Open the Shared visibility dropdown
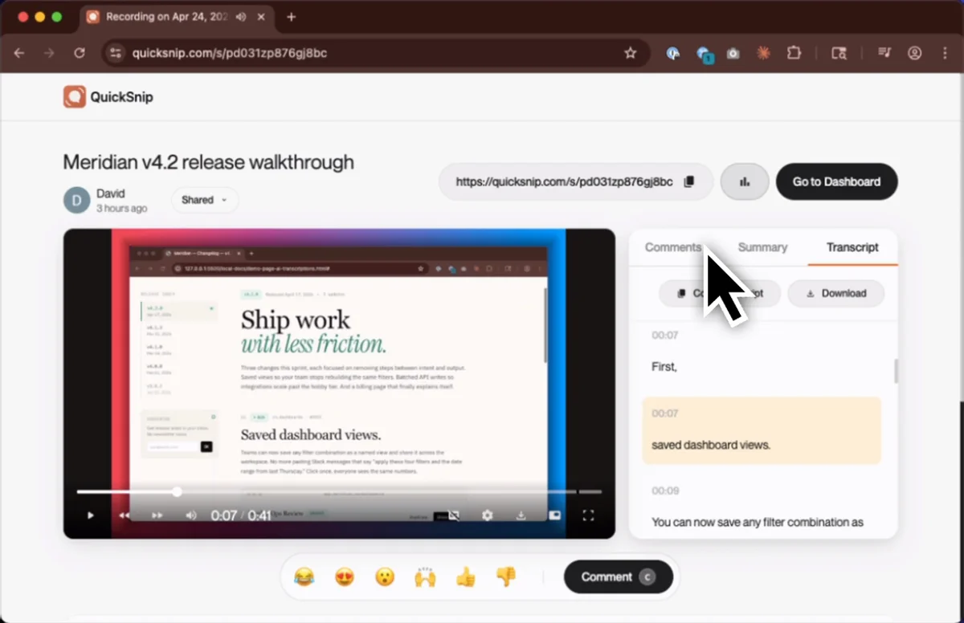964x623 pixels. coord(204,199)
